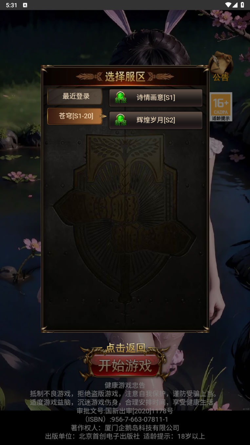Click the arrow marker beside 苍穹[S1-20]
The height and width of the screenshot is (445, 250).
(x=103, y=116)
